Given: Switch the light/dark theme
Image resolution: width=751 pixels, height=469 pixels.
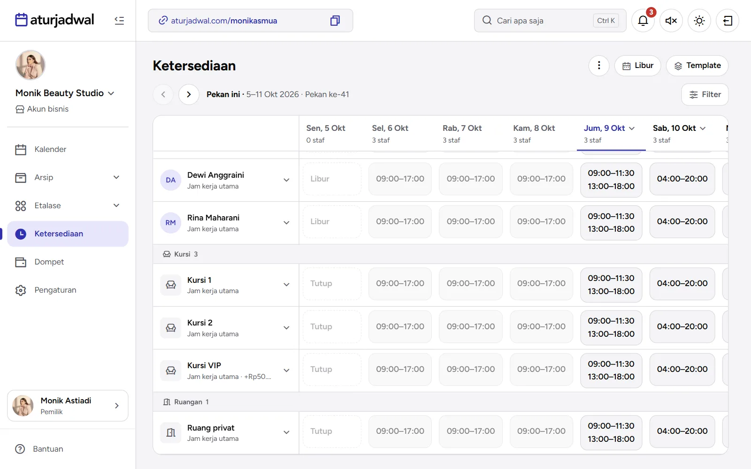Looking at the screenshot, I should [x=699, y=21].
